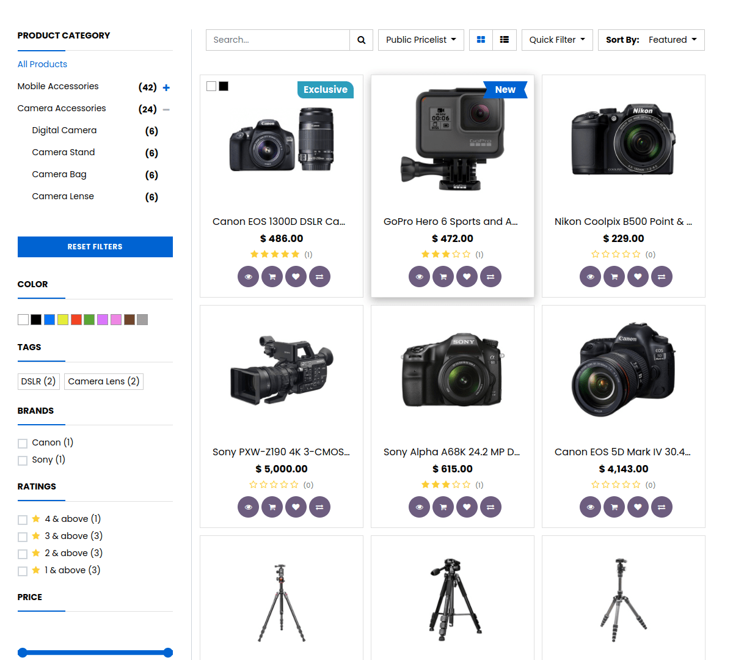Screen dimensions: 733x660
Task: Open the Nikon Coolpix B500 product image
Action: (x=624, y=139)
